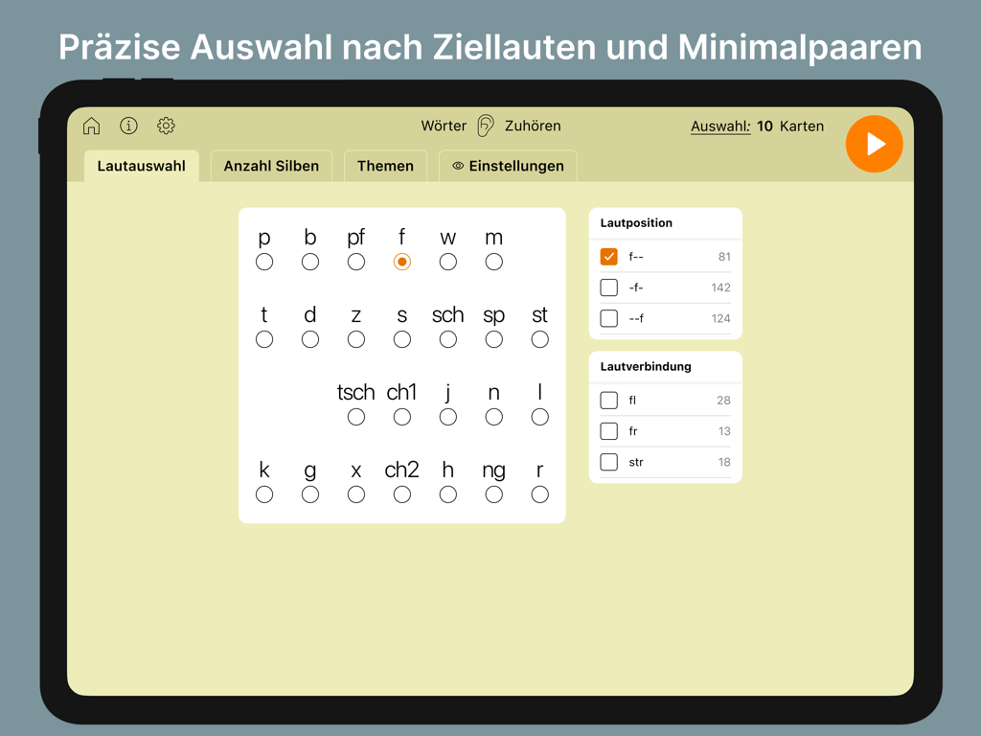The width and height of the screenshot is (981, 736).
Task: Tap the ear listening icon
Action: (486, 126)
